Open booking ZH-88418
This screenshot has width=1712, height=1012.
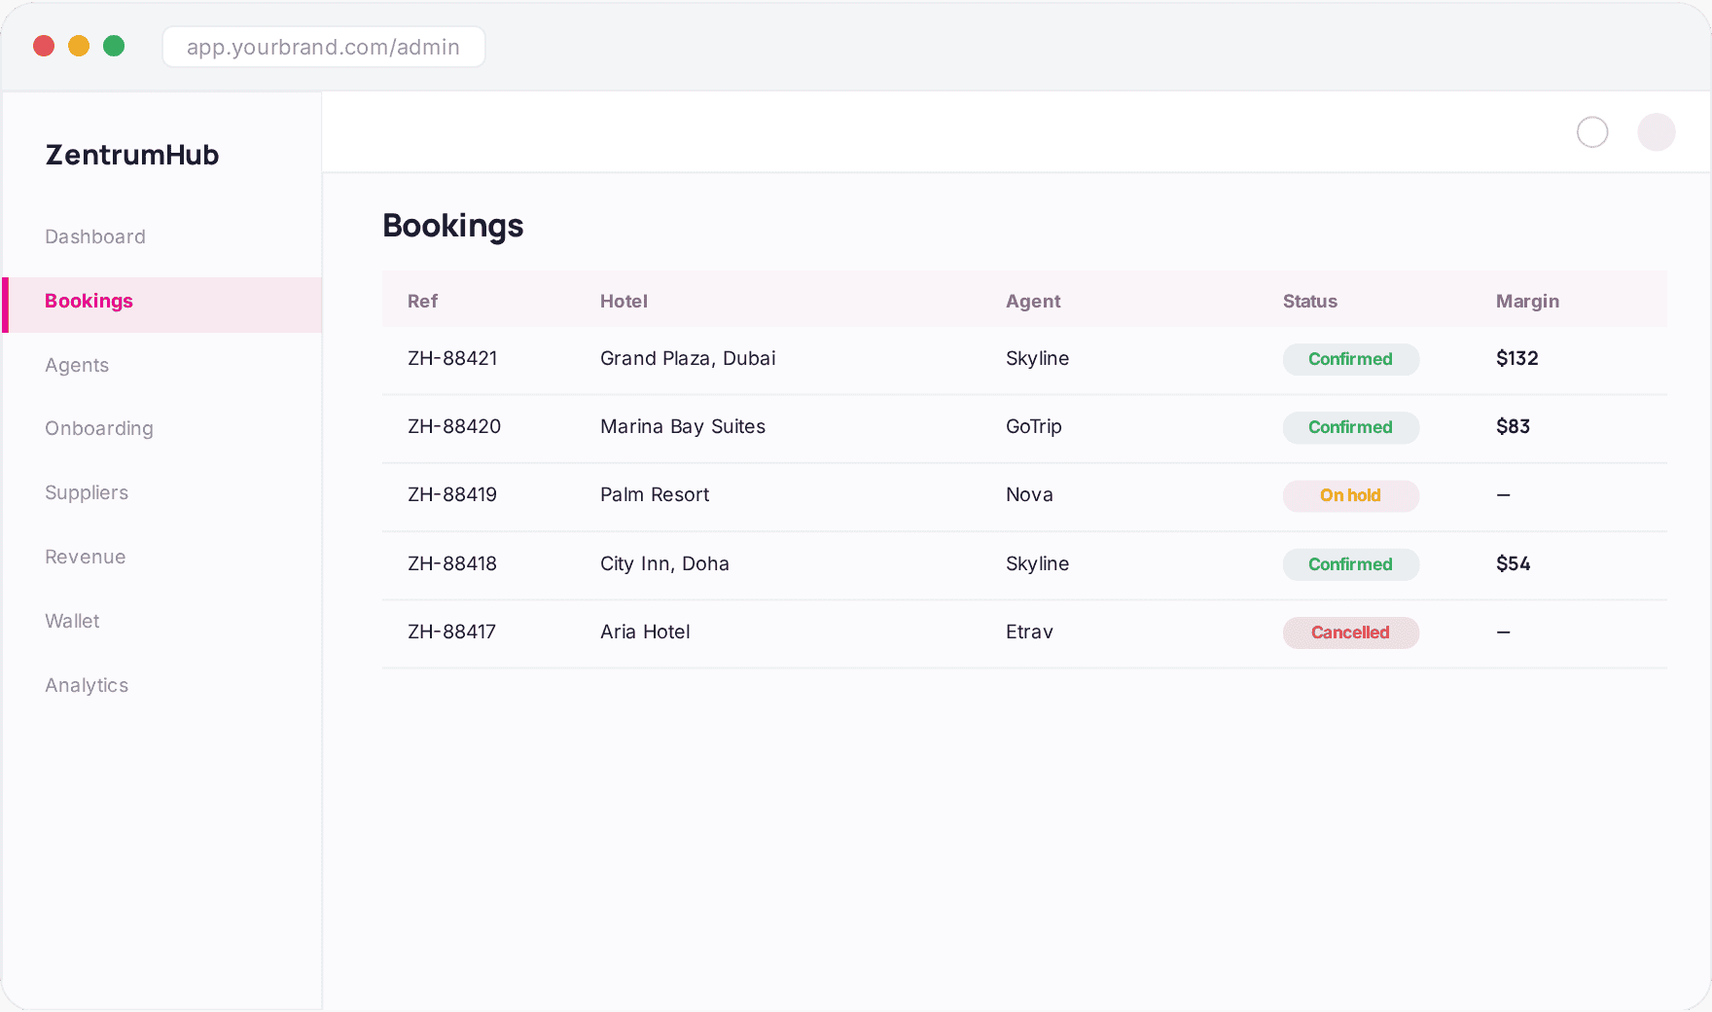[x=452, y=563]
